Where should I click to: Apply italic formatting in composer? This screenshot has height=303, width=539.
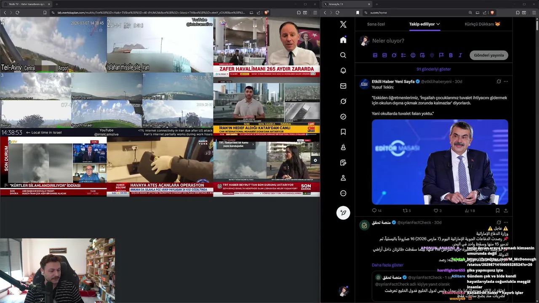pyautogui.click(x=460, y=55)
